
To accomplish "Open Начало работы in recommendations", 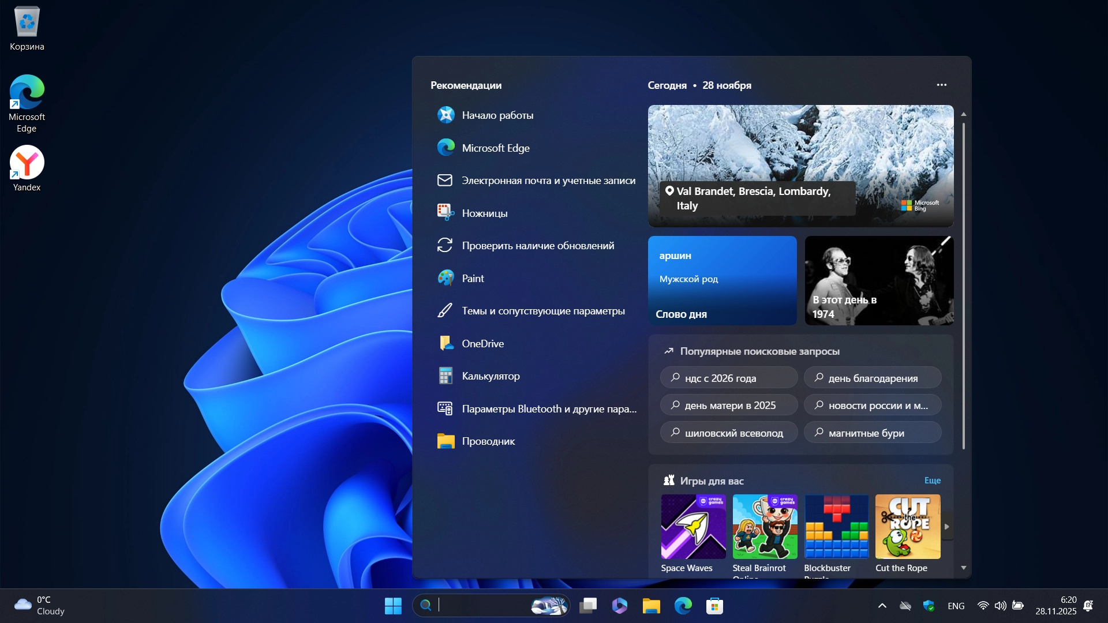I will 497,115.
